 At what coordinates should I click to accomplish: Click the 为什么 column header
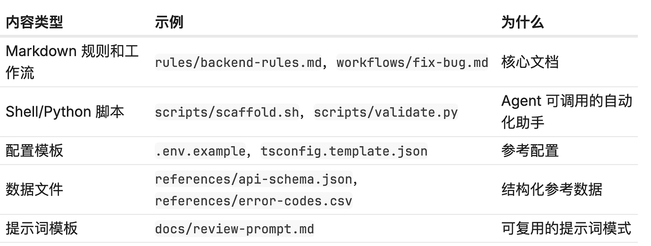522,22
